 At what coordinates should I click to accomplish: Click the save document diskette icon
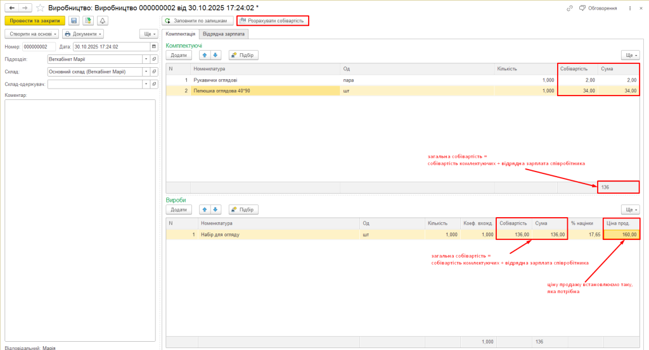74,20
